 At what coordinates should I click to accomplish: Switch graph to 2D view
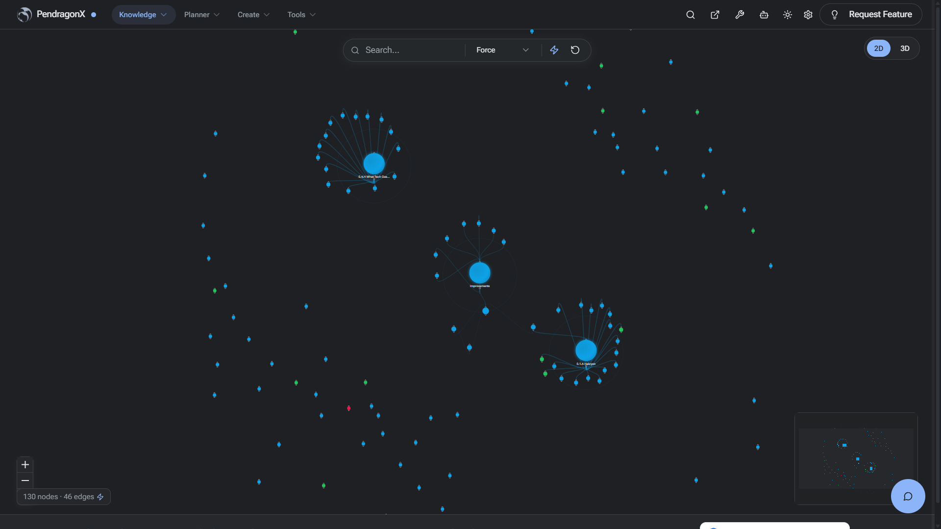(x=878, y=48)
